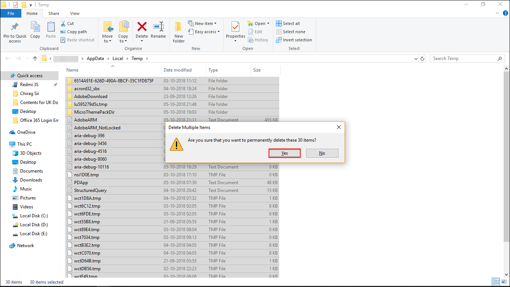The image size is (510, 287).
Task: Open Redmi 3S in navigation pane
Action: click(29, 85)
